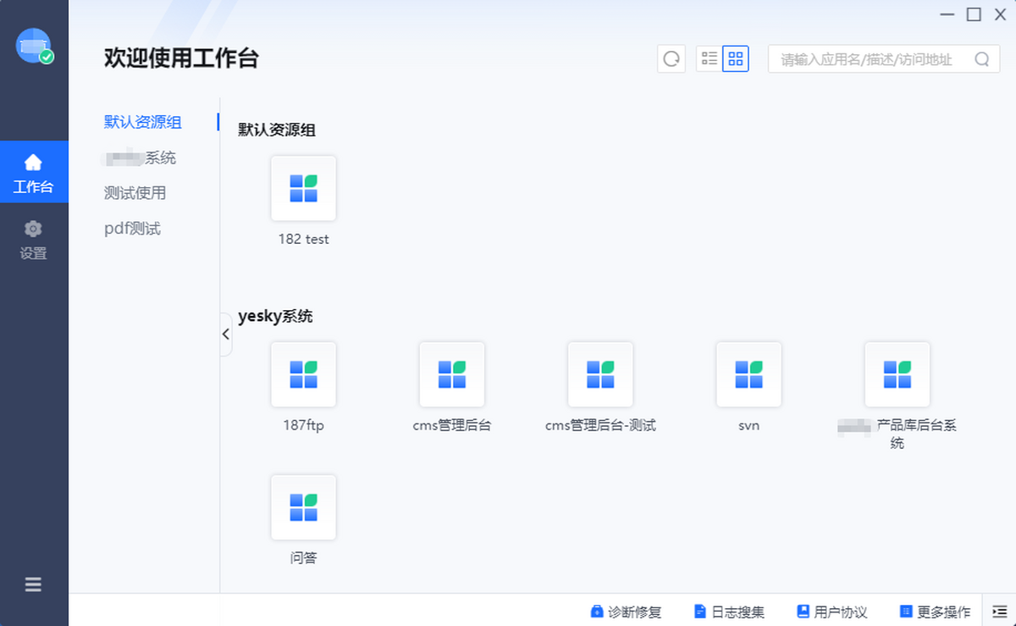Click the 默认资源组 section heading
Image resolution: width=1016 pixels, height=626 pixels.
277,130
